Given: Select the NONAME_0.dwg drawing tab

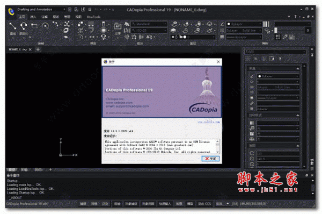Looking at the screenshot, I should (18, 49).
